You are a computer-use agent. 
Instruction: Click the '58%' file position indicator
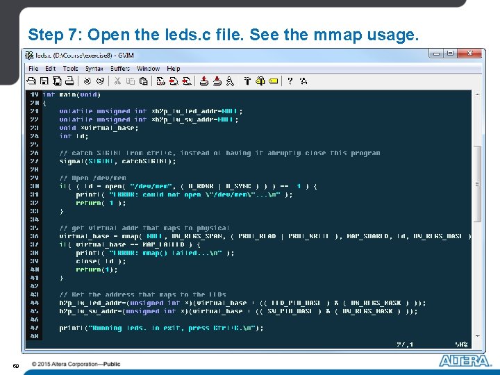[x=461, y=344]
